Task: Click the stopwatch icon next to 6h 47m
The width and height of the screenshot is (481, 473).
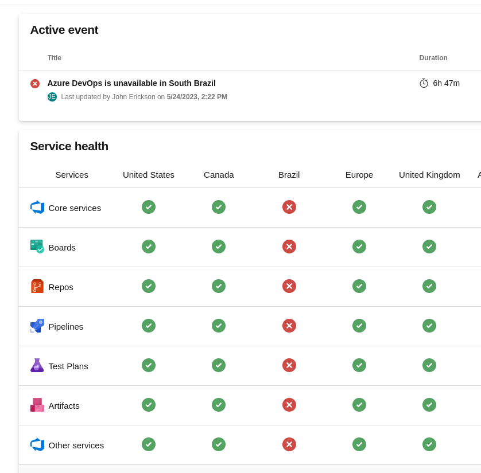Action: coord(424,83)
